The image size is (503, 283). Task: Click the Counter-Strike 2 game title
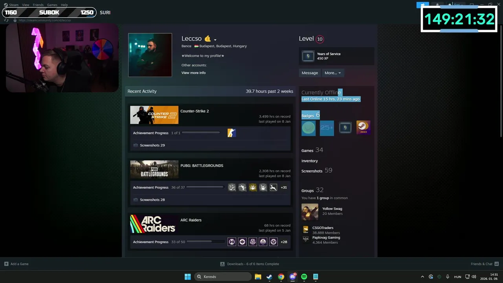195,111
